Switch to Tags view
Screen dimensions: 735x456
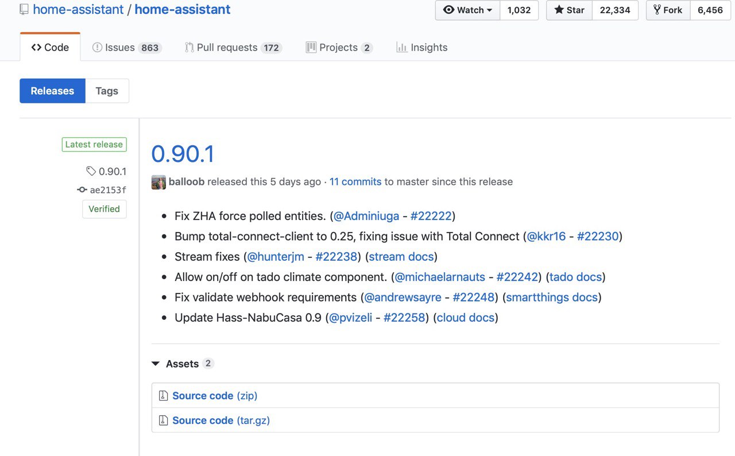coord(107,91)
